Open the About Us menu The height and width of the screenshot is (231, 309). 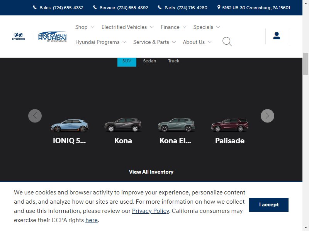[194, 42]
